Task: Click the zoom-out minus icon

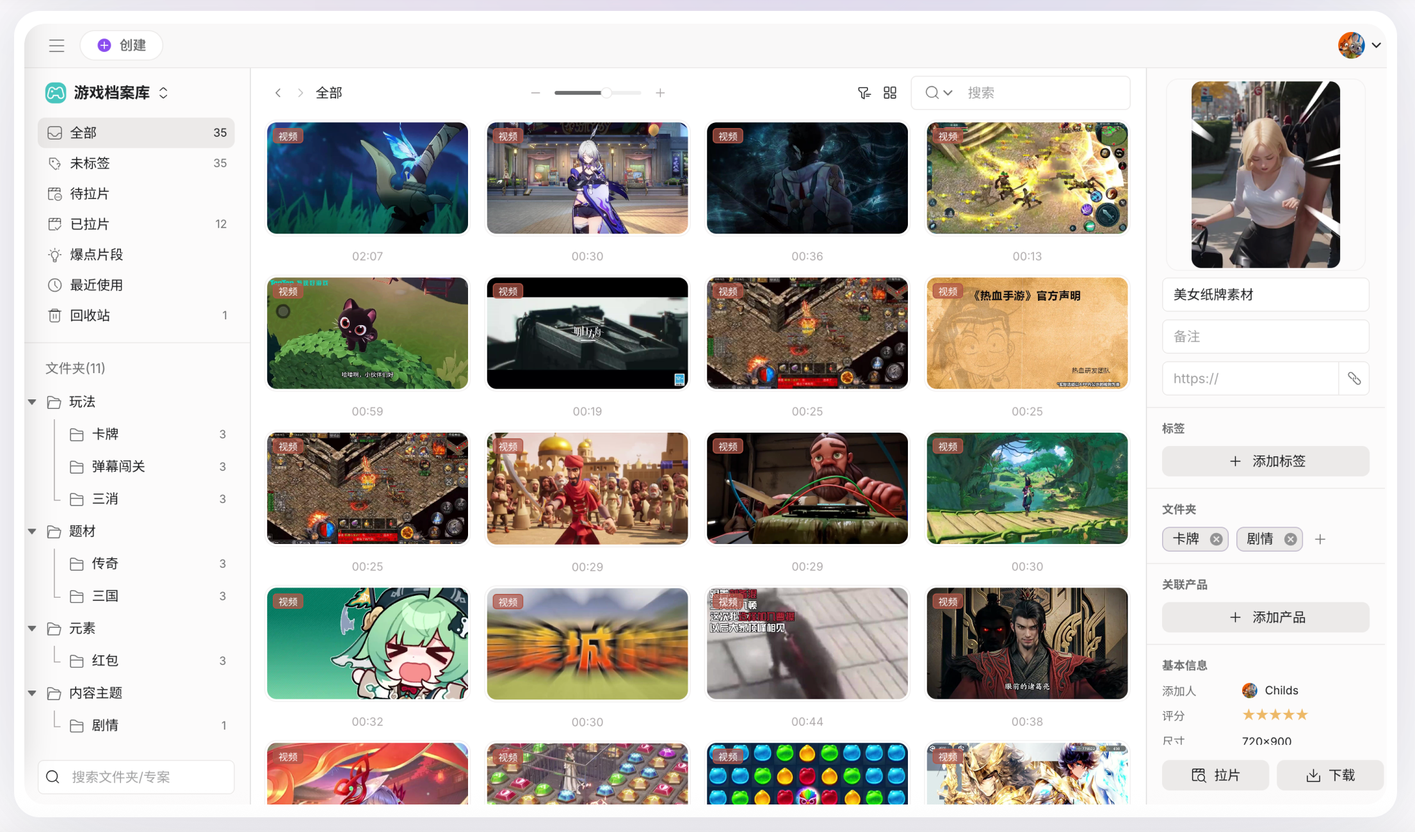Action: coord(535,93)
